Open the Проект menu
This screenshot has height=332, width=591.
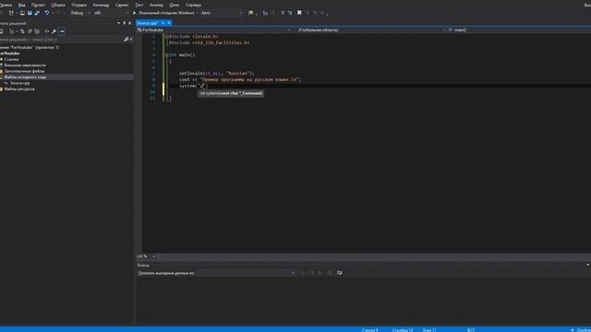click(38, 5)
